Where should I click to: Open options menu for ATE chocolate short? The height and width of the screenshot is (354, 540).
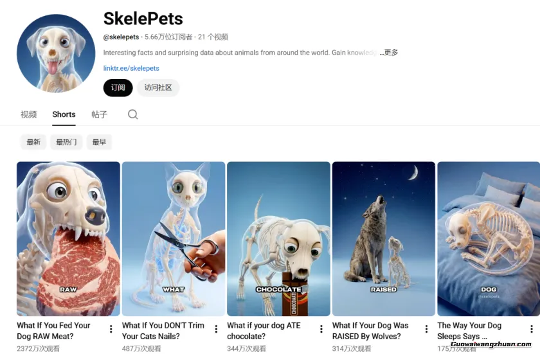321,329
